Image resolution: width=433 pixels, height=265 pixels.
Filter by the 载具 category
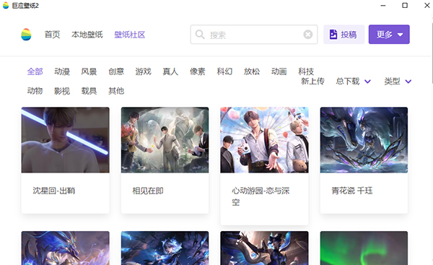pyautogui.click(x=89, y=91)
